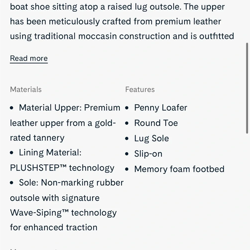Select the Memory foam footbed item
Viewport: 250px width, 250px height.
(x=179, y=169)
